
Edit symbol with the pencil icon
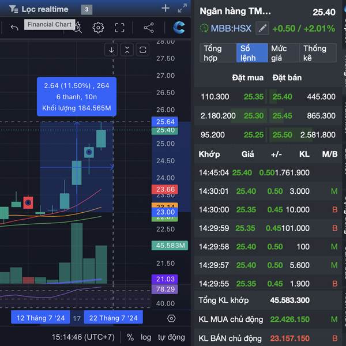coord(262,28)
